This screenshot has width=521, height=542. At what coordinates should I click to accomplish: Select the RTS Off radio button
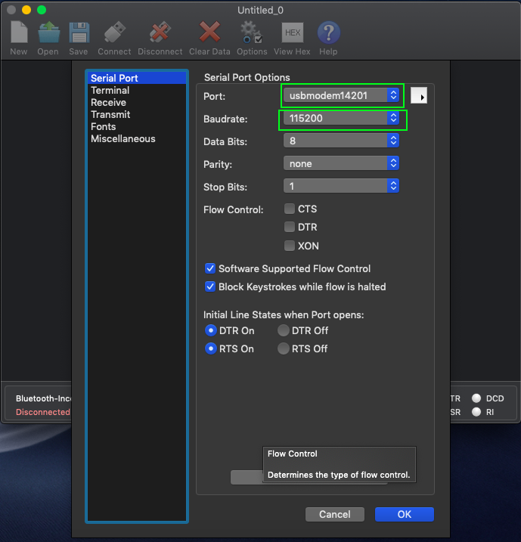click(x=284, y=348)
